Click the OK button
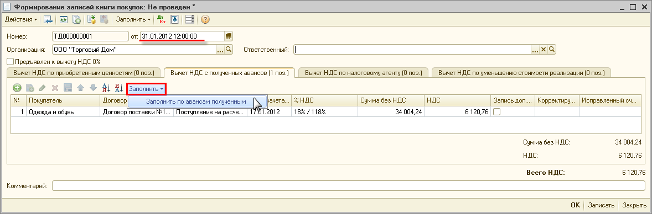The image size is (652, 214). pos(575,205)
